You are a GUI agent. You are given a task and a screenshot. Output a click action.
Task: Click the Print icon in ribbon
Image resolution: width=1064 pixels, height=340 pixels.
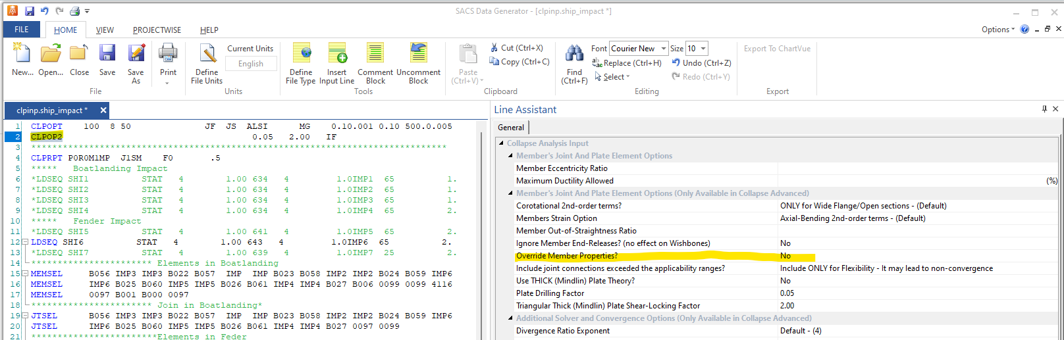click(x=168, y=54)
